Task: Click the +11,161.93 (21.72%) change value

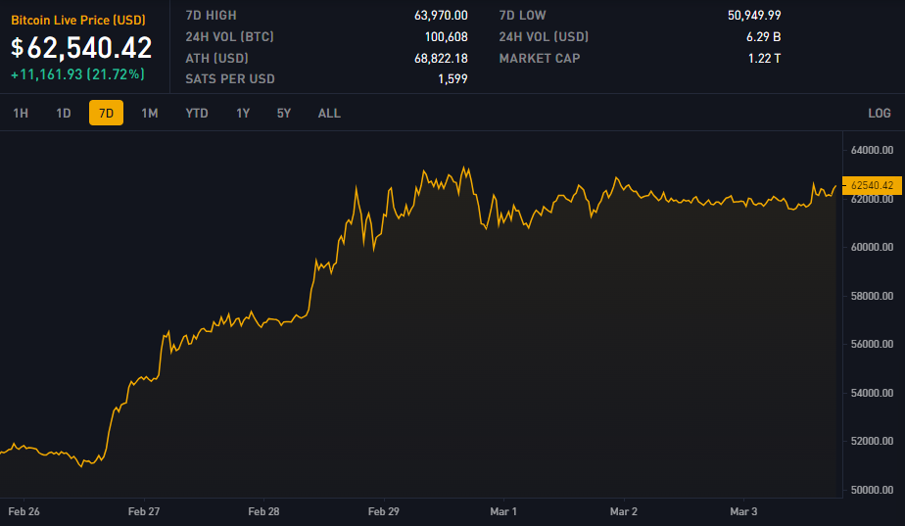Action: tap(78, 74)
